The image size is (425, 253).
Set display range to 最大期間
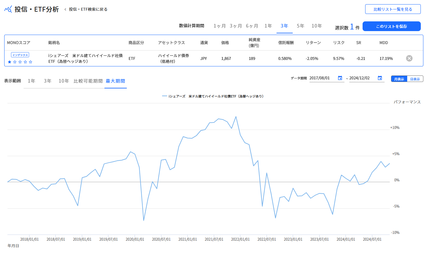(x=115, y=81)
